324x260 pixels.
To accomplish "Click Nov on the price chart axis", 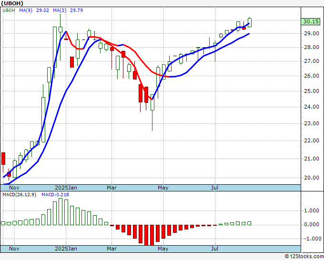I will (x=14, y=188).
